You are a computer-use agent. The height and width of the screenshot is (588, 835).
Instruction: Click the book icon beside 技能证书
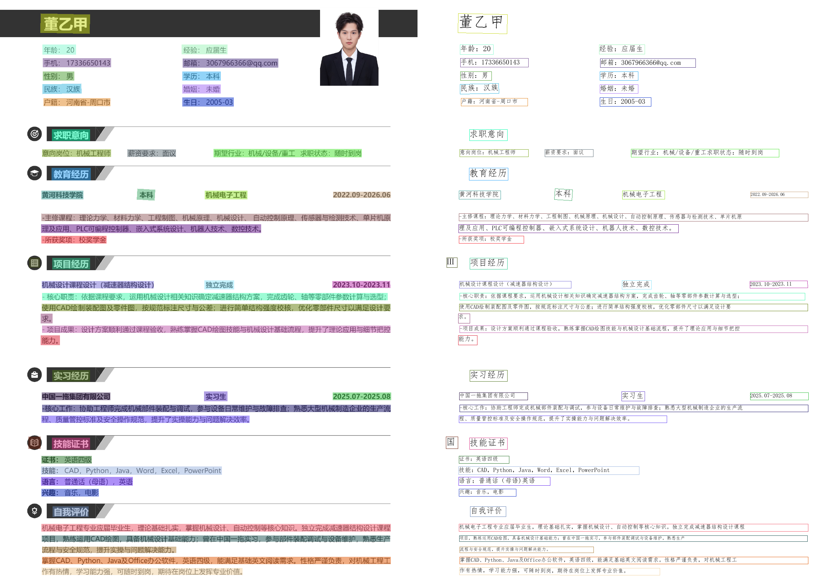[35, 443]
